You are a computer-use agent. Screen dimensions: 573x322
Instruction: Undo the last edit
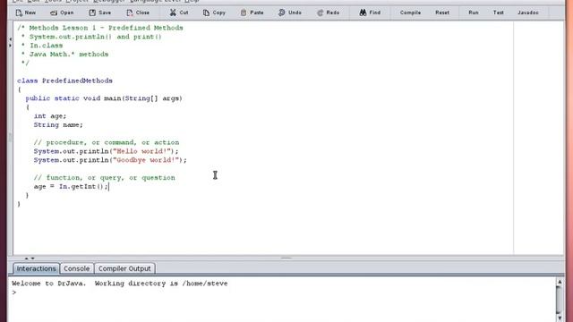coord(290,13)
